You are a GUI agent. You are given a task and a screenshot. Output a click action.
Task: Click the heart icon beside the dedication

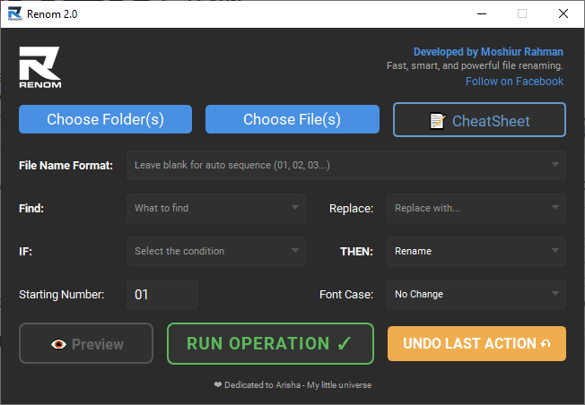[218, 385]
